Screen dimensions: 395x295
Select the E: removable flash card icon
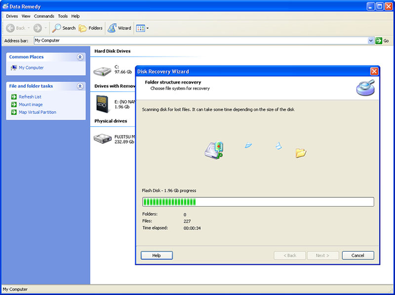[x=102, y=104]
